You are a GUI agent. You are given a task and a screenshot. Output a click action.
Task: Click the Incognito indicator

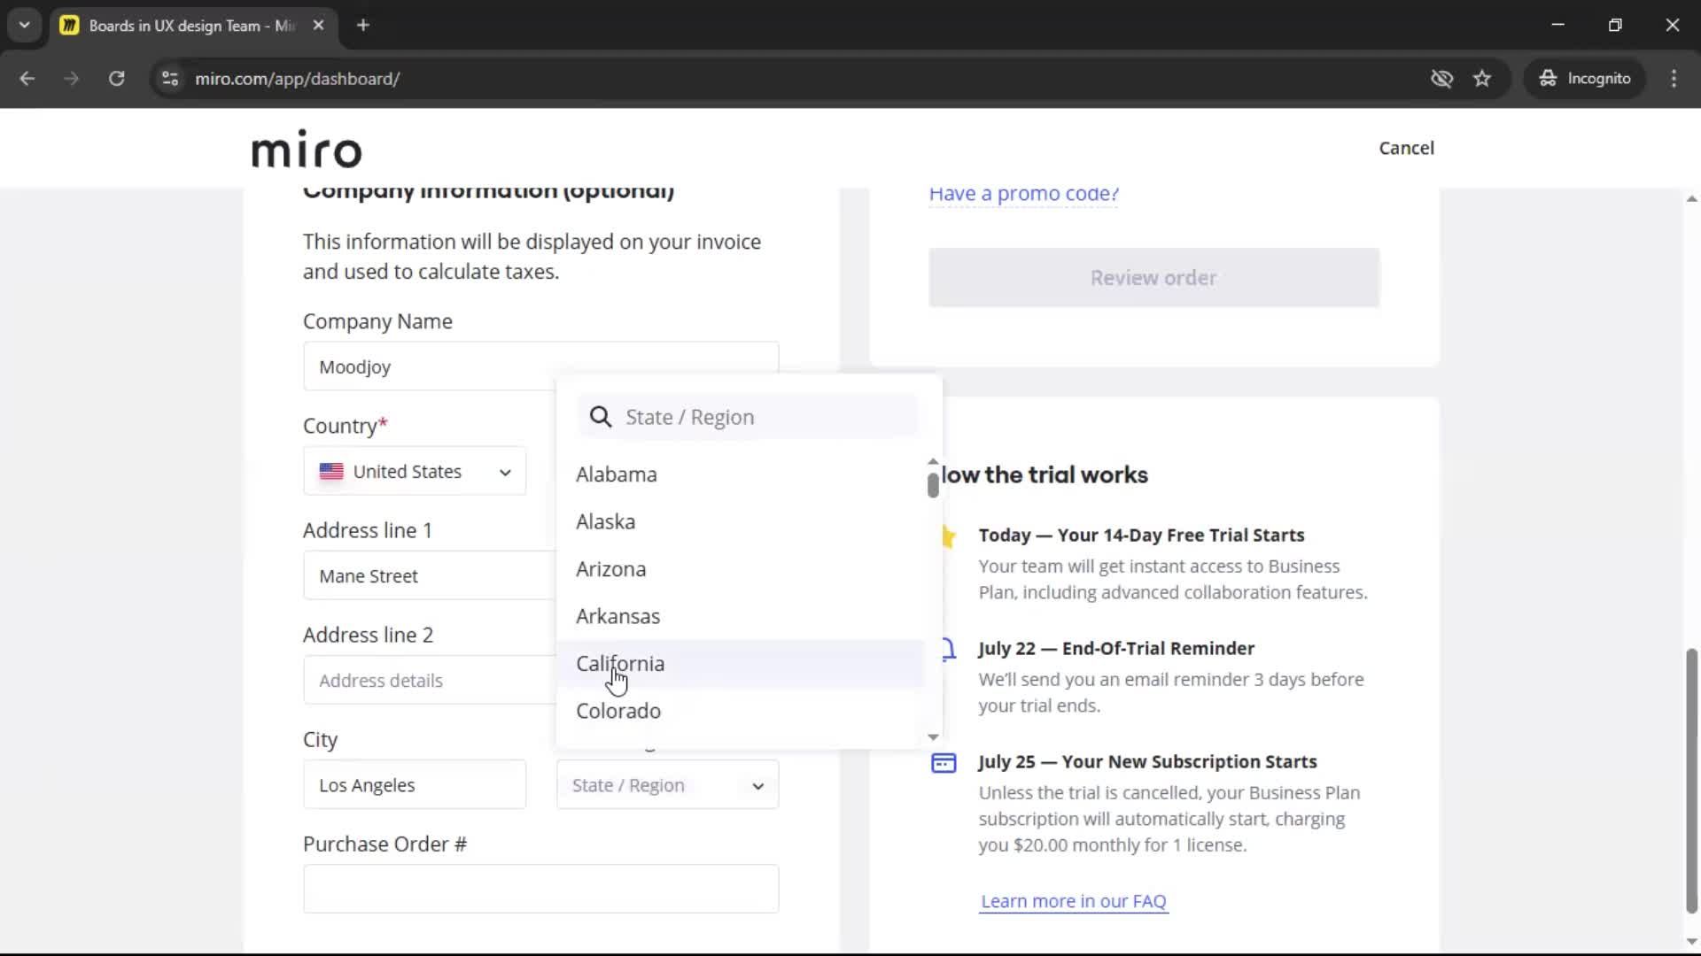(1585, 79)
